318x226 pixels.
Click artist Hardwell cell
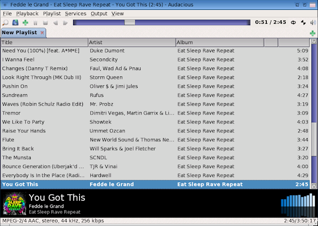coord(100,175)
